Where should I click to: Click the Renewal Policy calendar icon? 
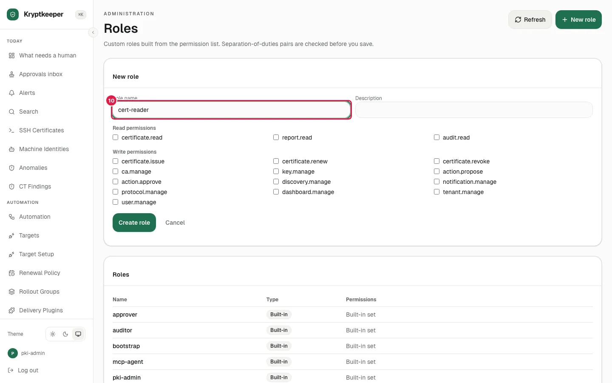click(x=11, y=273)
